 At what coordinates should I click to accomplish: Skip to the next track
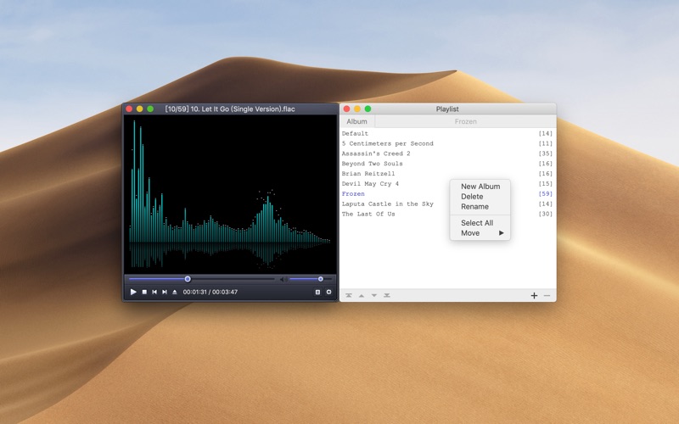(165, 292)
